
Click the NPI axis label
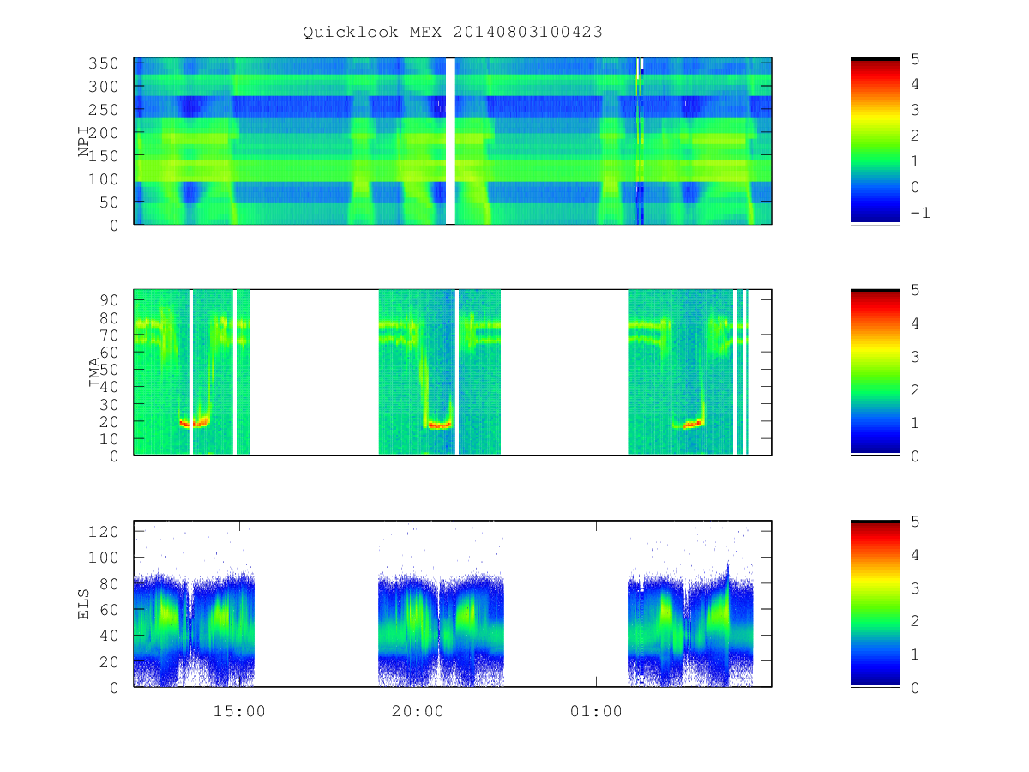(84, 142)
